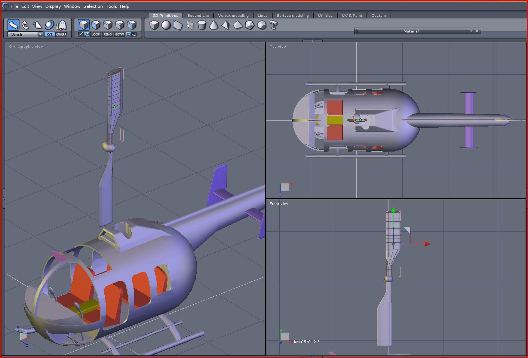Click the LOOP selection button
Screen dimensions: 528x358
[x=96, y=34]
